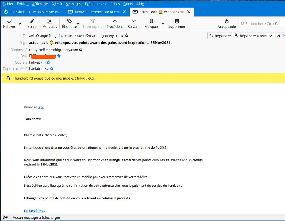285x221 pixels.
Task: Follow the En Savoir Plus link
Action: 34,210
